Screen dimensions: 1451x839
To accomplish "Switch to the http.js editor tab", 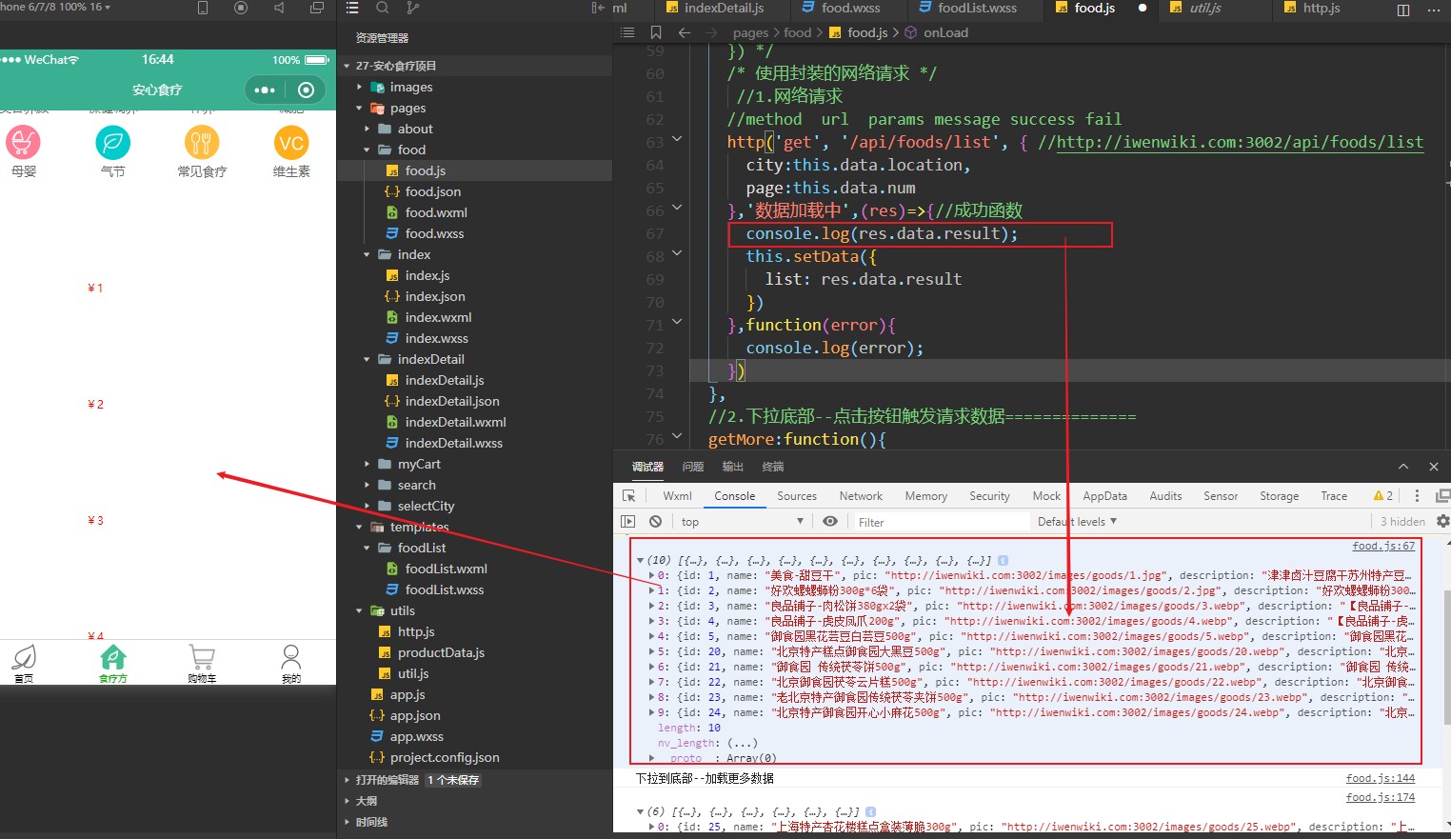I will point(1311,8).
